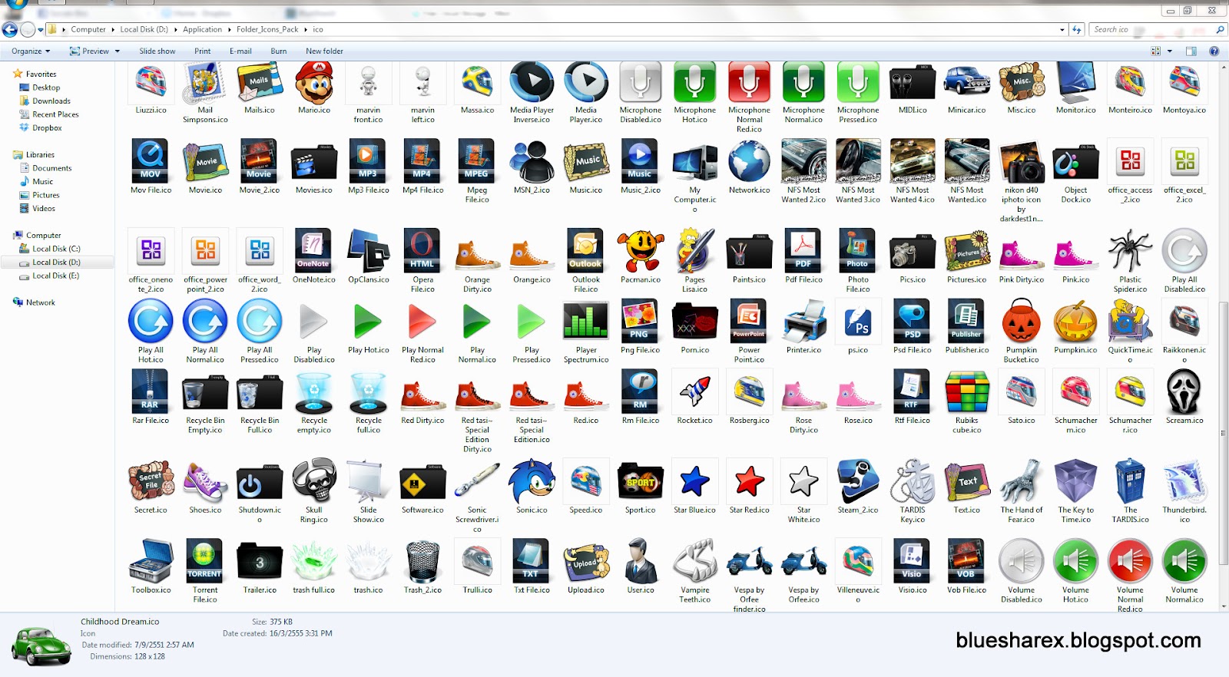Select the Pdf File.ico icon
Screen dimensions: 1229x677
[803, 250]
